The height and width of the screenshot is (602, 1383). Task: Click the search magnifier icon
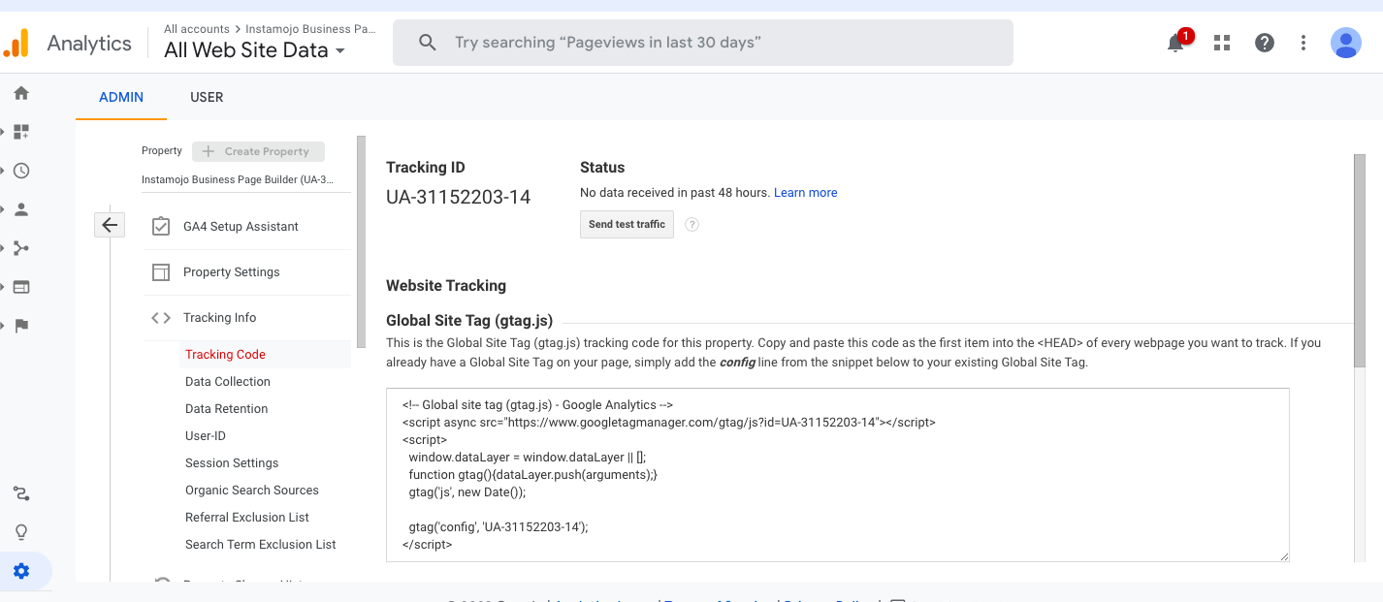(x=427, y=43)
